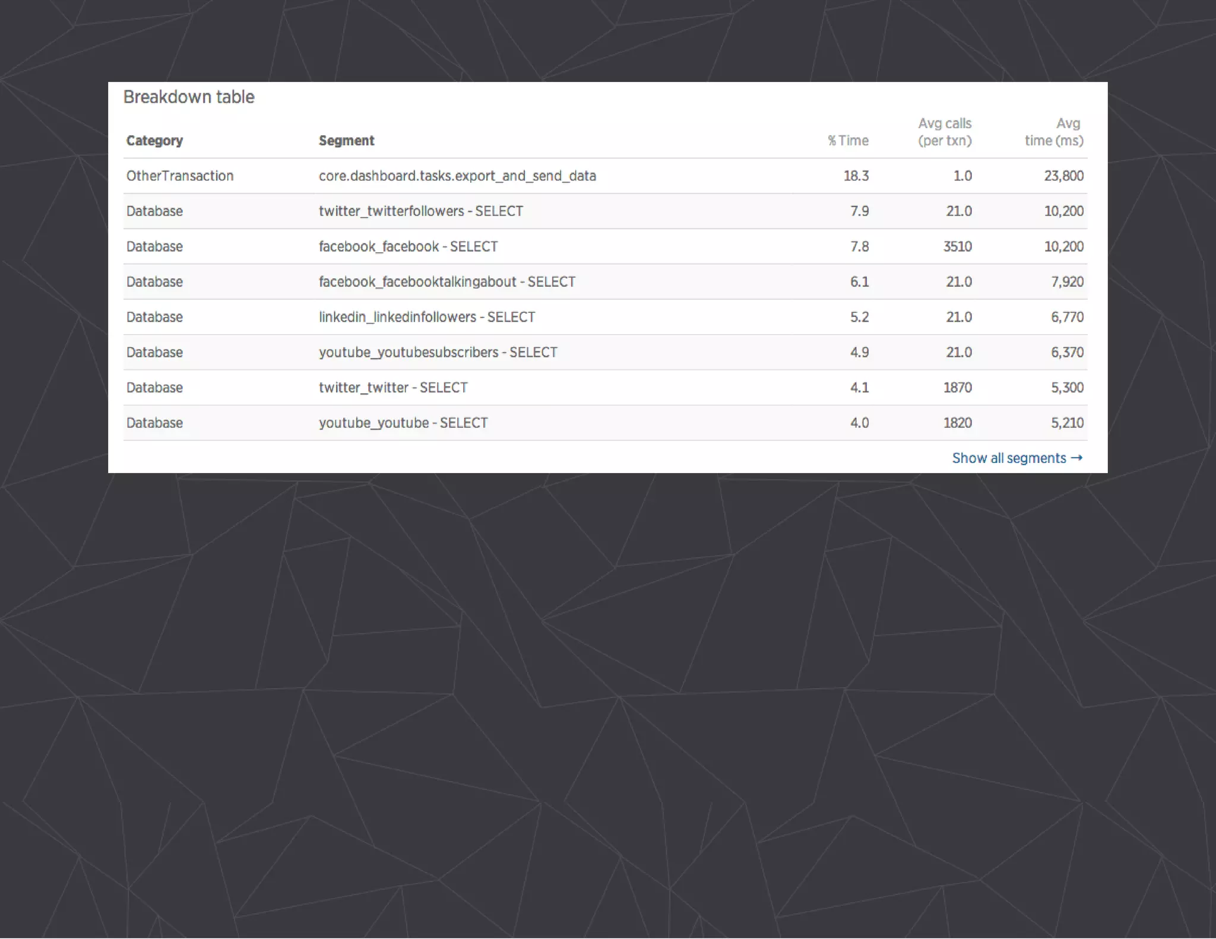
Task: Click the Segment column header
Action: pos(346,141)
